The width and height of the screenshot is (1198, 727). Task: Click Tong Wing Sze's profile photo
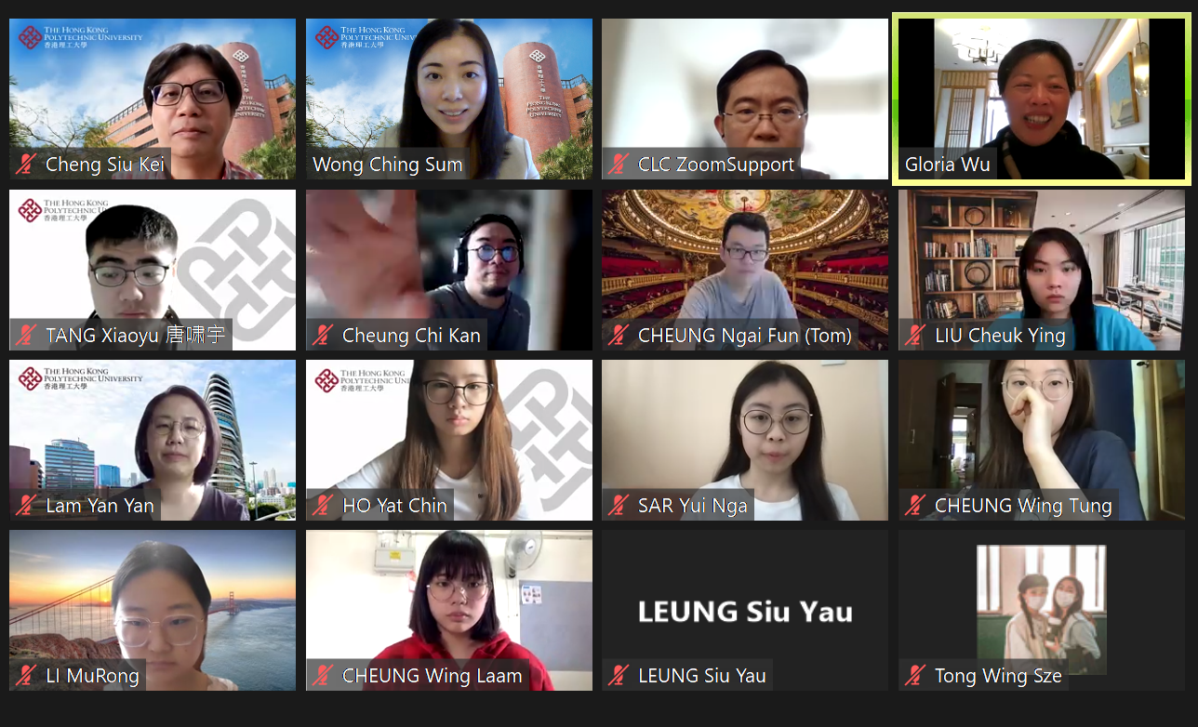pyautogui.click(x=1042, y=609)
